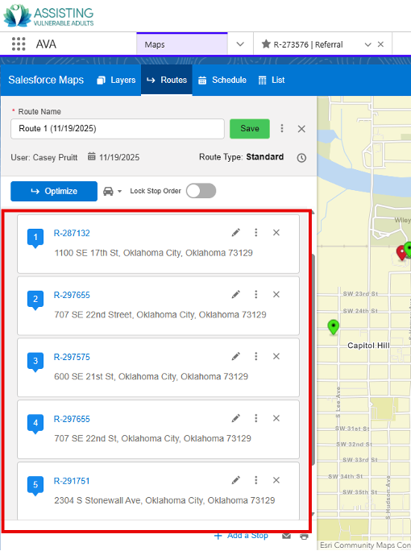Switch to the Maps tab
The width and height of the screenshot is (411, 551).
pos(182,44)
